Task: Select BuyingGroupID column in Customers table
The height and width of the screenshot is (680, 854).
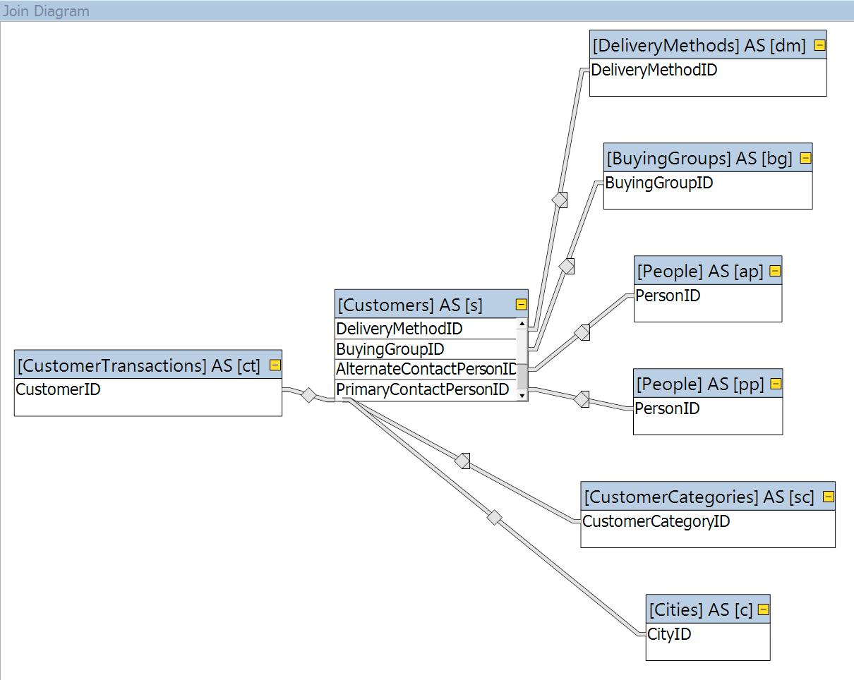Action: point(426,349)
